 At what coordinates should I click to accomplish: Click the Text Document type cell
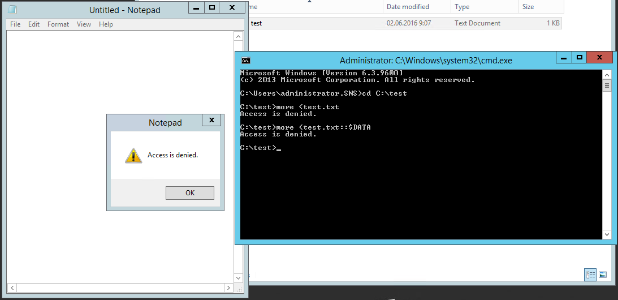click(477, 23)
